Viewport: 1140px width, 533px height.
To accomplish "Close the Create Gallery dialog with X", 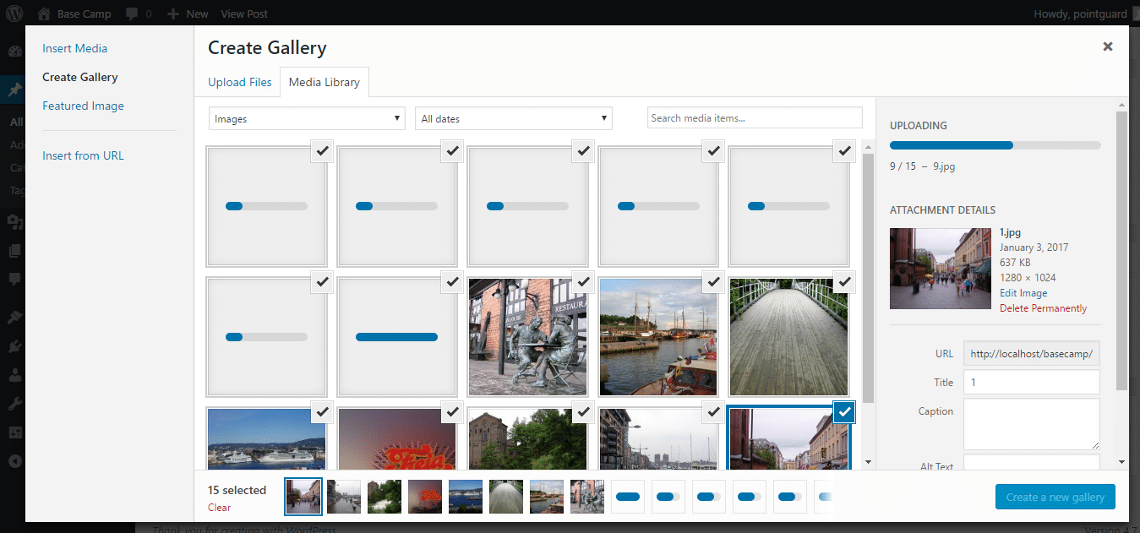I will click(1108, 46).
